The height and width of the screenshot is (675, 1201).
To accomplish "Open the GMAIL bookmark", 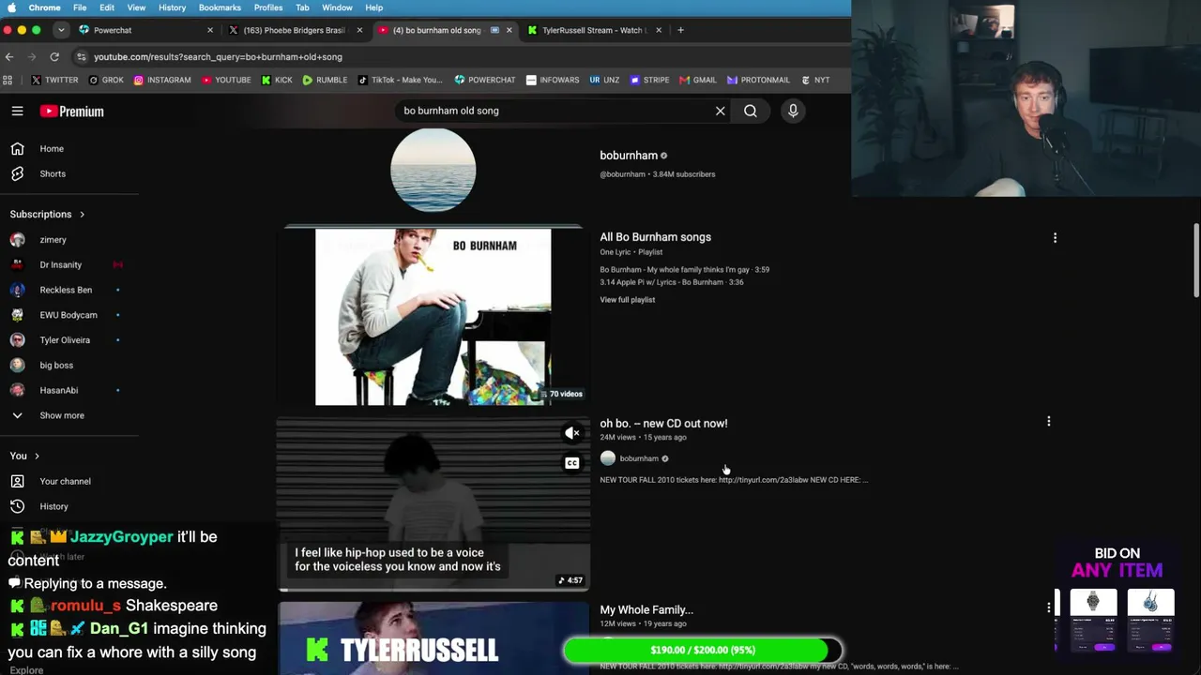I will click(698, 80).
